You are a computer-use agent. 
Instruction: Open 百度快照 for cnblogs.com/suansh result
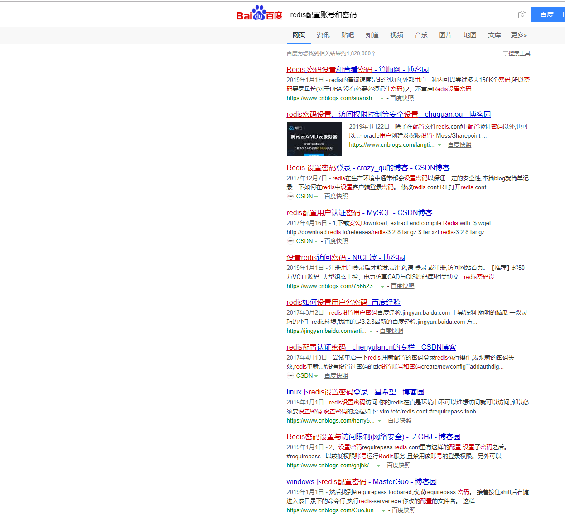402,98
